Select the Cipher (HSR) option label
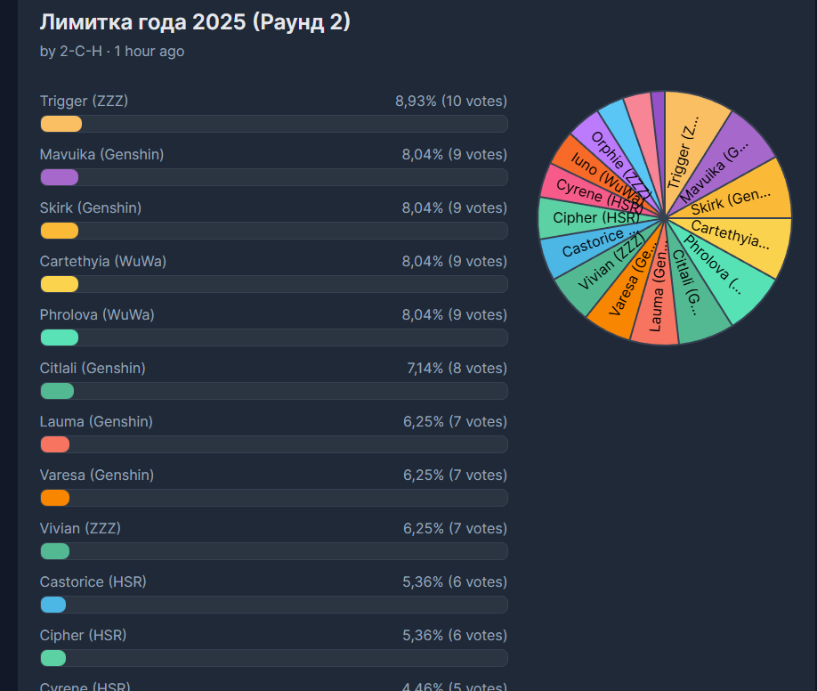Viewport: 817px width, 691px height. click(x=84, y=635)
